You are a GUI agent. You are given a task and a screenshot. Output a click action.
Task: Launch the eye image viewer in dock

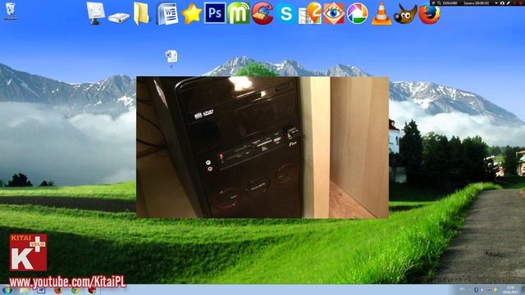point(334,13)
